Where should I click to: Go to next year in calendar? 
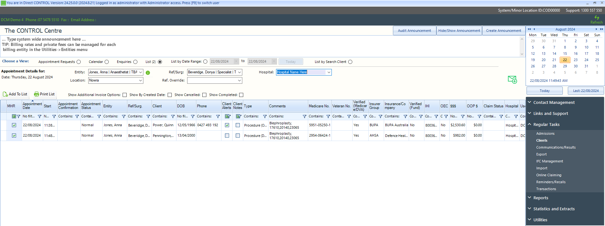(602, 29)
